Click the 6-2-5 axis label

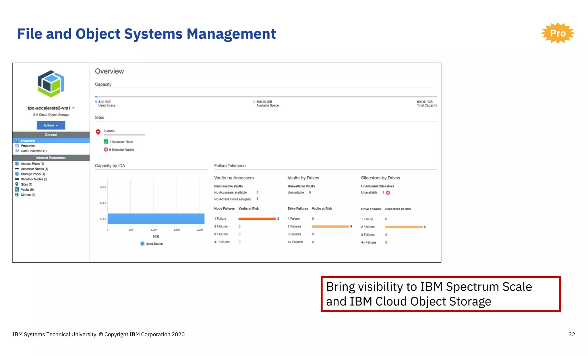coord(103,187)
